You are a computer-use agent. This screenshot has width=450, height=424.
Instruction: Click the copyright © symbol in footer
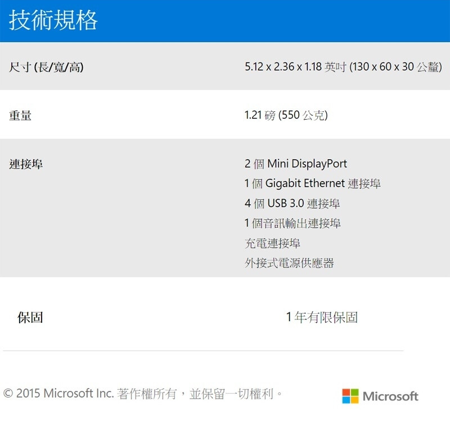(8, 394)
